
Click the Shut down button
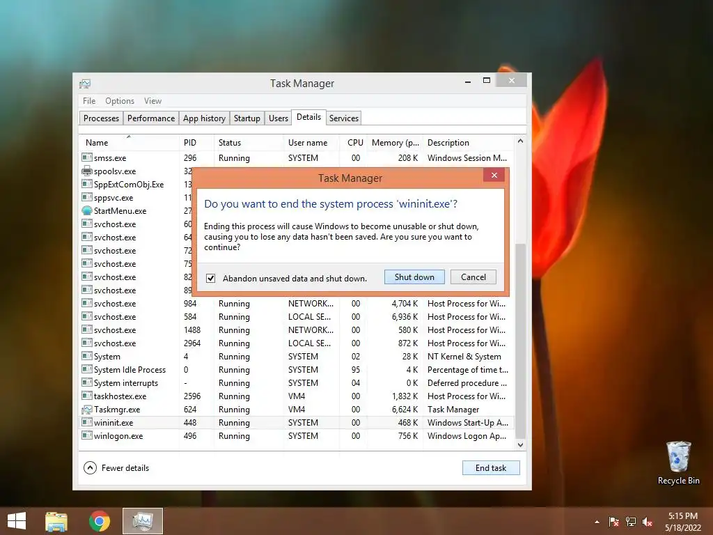pos(414,277)
